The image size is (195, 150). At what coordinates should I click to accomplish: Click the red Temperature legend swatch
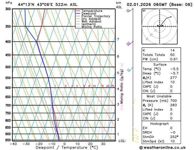tap(78, 11)
